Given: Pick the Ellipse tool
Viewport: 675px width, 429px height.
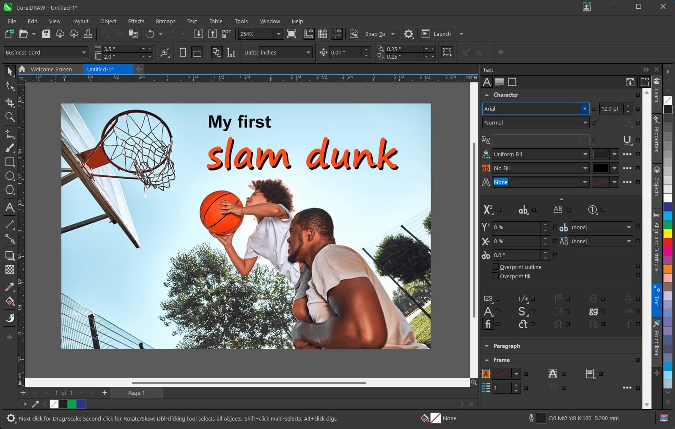Looking at the screenshot, I should (x=10, y=176).
